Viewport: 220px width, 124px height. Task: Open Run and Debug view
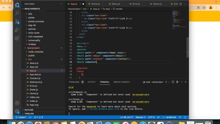[x=17, y=30]
